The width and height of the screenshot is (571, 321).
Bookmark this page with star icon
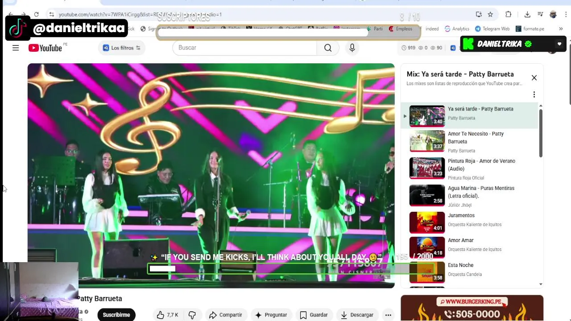[490, 14]
